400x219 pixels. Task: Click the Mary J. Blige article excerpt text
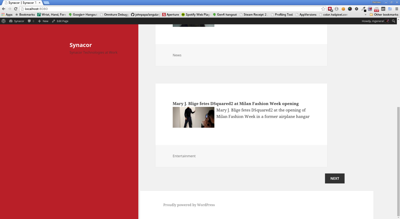[x=263, y=113]
